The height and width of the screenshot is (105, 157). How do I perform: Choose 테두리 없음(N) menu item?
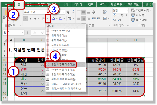(66, 50)
